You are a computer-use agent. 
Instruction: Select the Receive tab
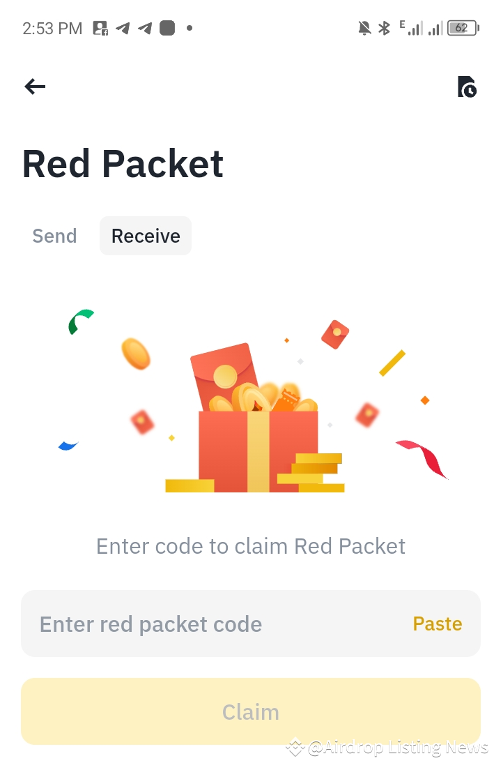tap(146, 236)
